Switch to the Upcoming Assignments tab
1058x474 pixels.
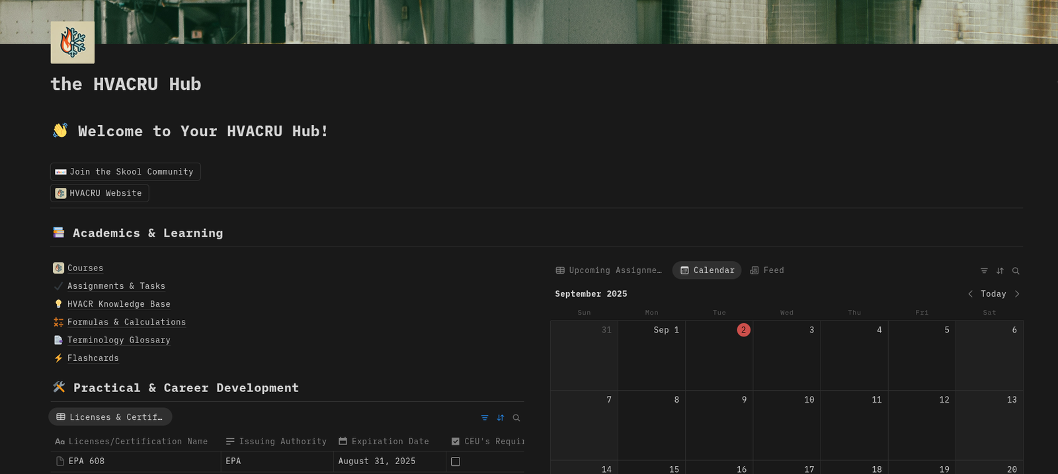click(x=608, y=270)
